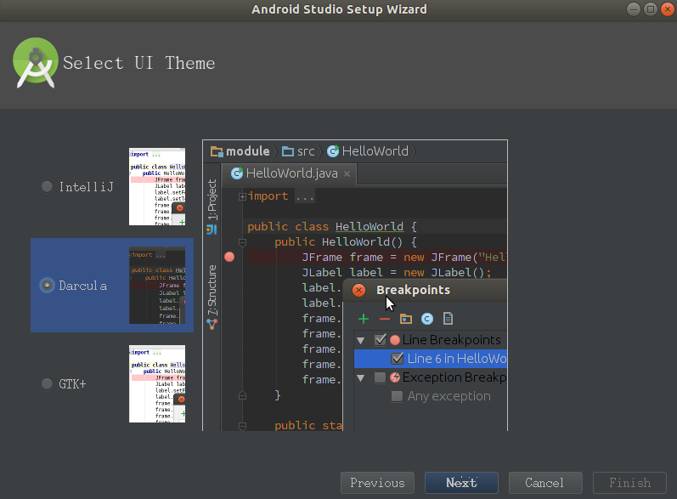Collapse the Line Breakpoints tree node
The image size is (677, 499).
click(x=360, y=340)
